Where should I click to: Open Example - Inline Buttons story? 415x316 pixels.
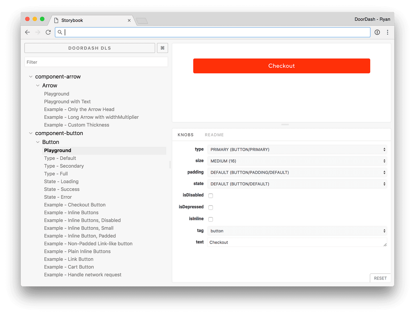pyautogui.click(x=71, y=213)
